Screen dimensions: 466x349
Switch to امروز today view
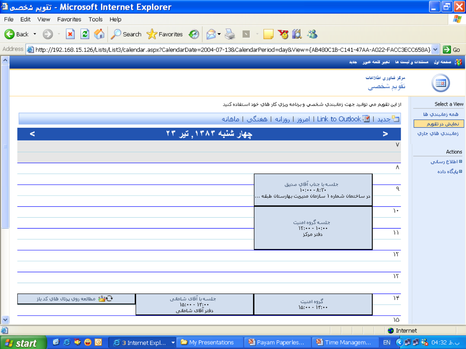click(303, 119)
